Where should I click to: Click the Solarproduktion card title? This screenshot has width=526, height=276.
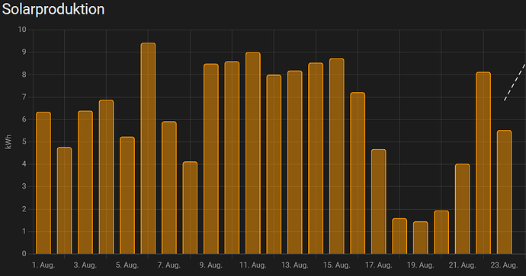point(53,9)
